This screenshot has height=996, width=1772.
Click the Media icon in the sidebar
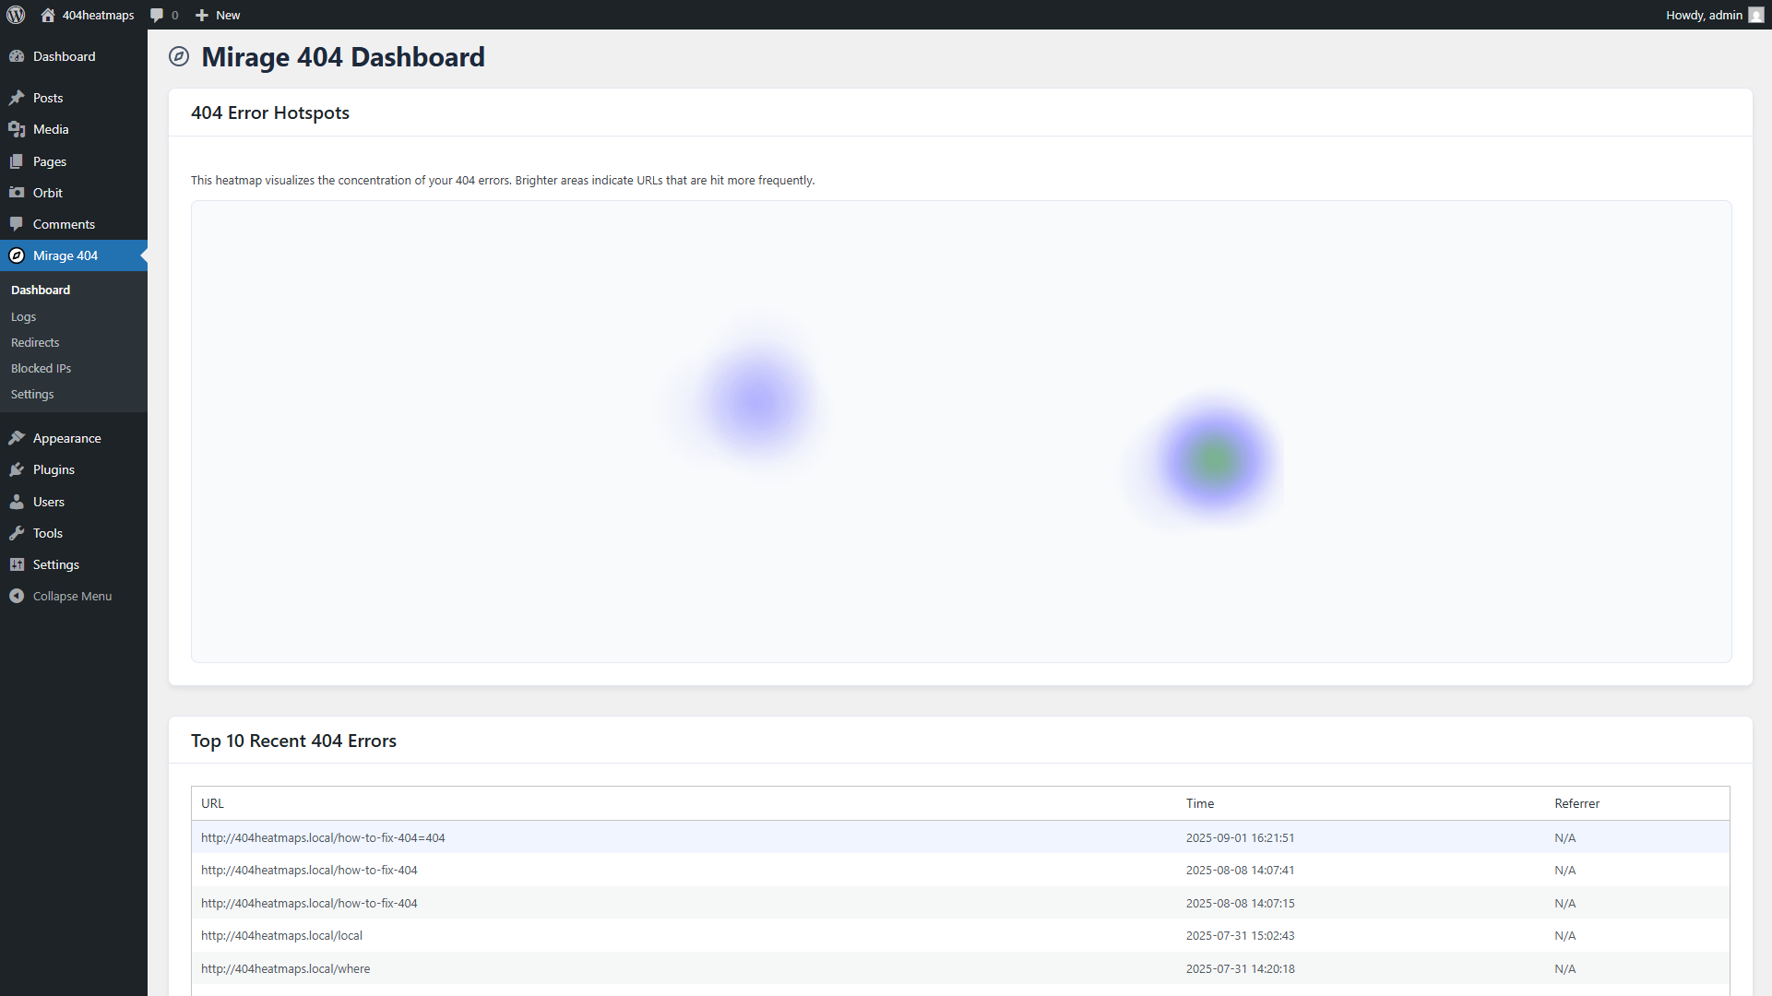click(x=17, y=129)
